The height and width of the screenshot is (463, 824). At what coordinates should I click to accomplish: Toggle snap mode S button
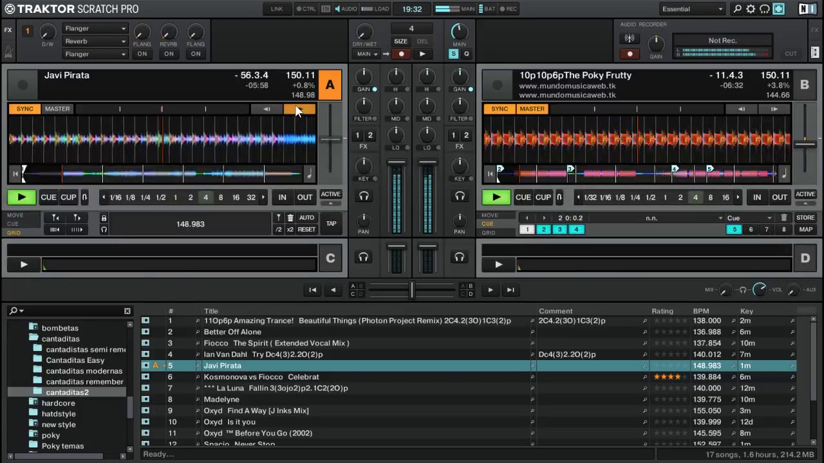[x=453, y=54]
